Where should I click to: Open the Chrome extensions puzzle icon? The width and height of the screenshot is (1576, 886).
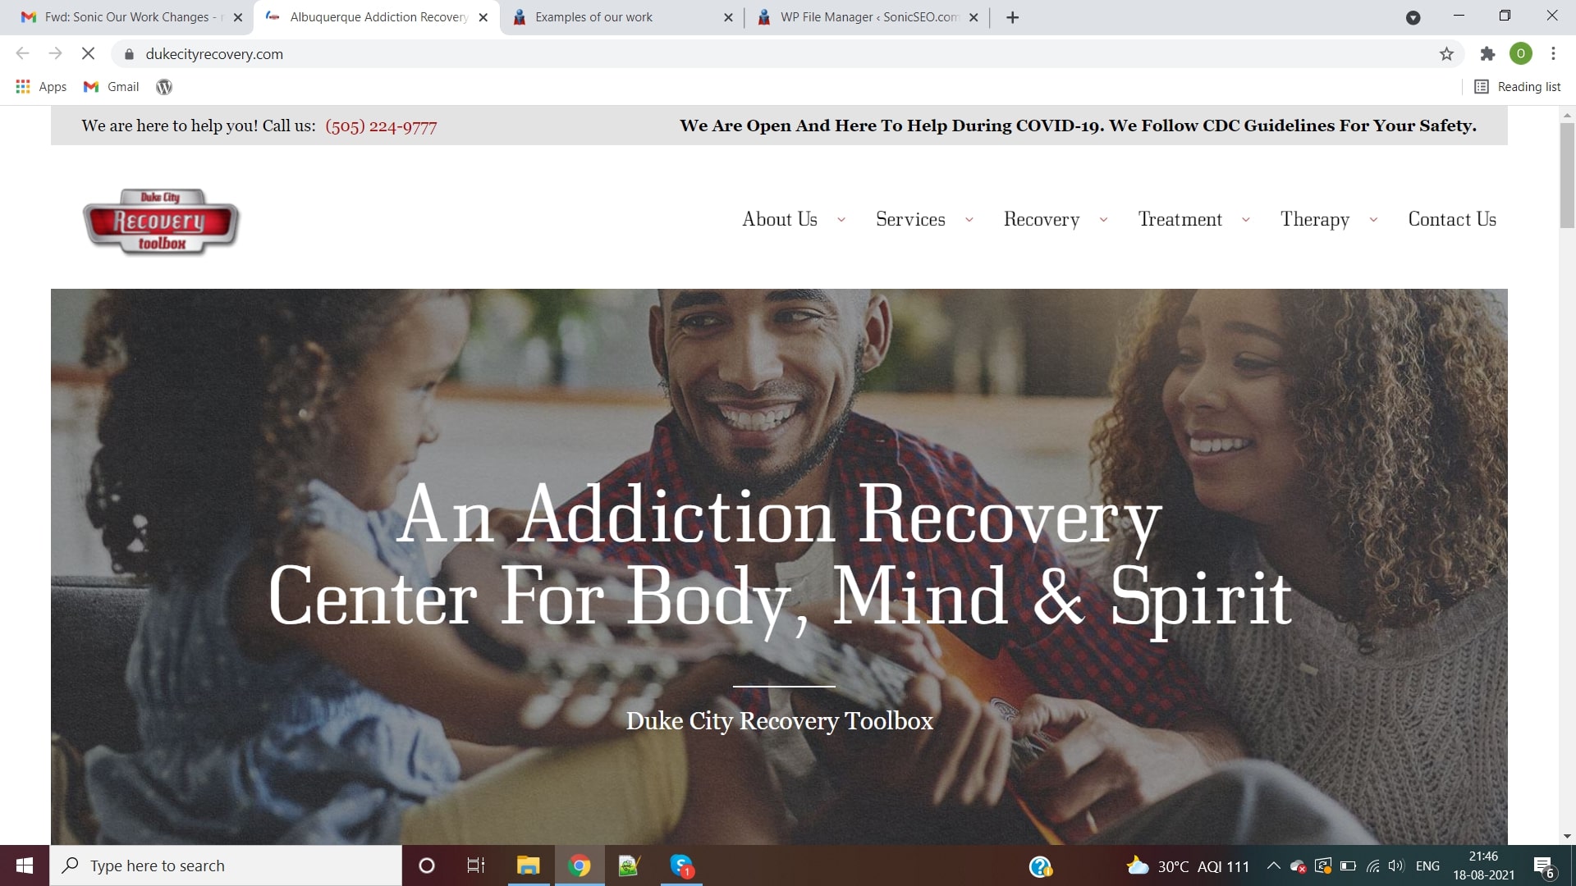tap(1487, 54)
